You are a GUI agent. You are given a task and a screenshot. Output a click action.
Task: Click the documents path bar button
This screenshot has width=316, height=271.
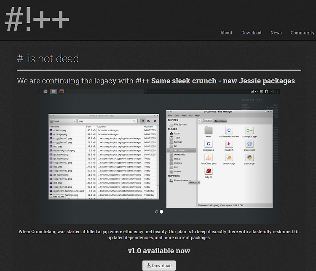[x=220, y=121]
